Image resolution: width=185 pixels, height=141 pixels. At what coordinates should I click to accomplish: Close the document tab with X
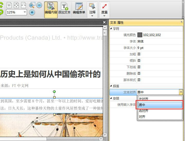pos(104,22)
